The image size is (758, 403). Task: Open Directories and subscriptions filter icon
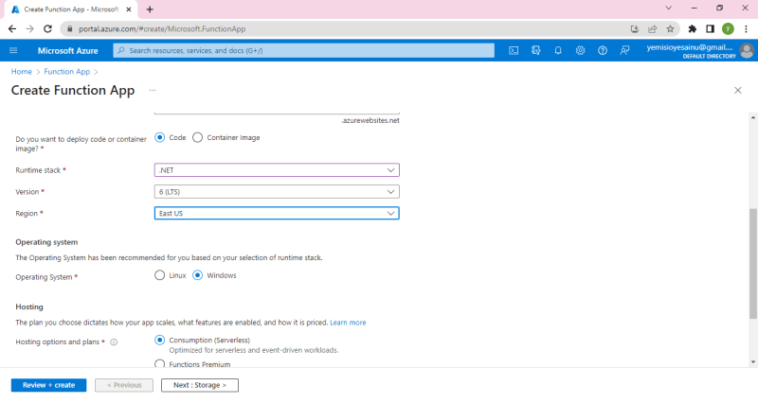535,50
